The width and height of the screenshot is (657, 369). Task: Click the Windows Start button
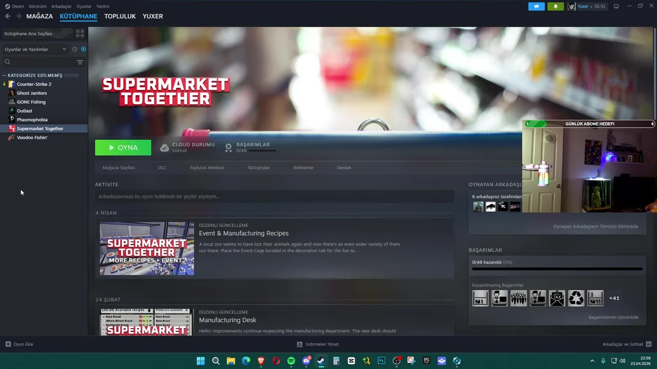(201, 361)
